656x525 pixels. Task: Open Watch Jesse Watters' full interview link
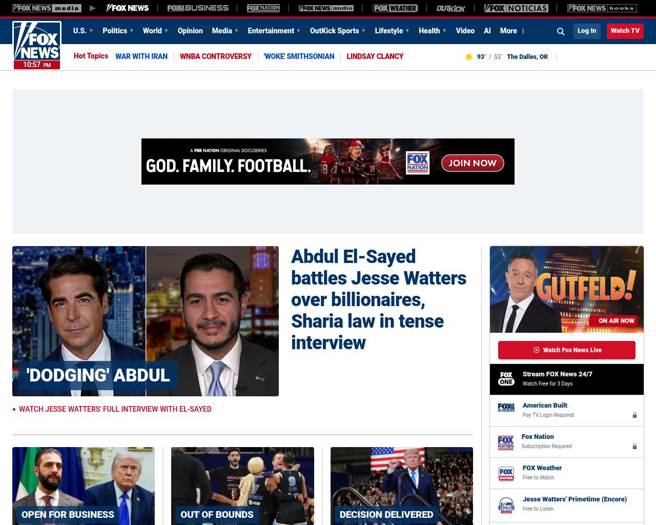115,409
